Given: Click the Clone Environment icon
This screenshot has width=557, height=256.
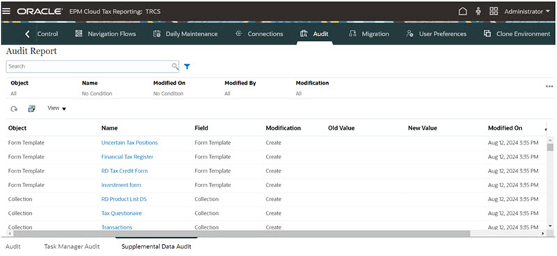Looking at the screenshot, I should 487,33.
